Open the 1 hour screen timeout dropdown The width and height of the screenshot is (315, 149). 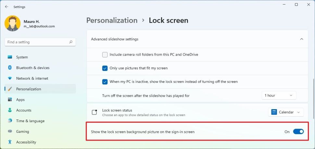(279, 96)
